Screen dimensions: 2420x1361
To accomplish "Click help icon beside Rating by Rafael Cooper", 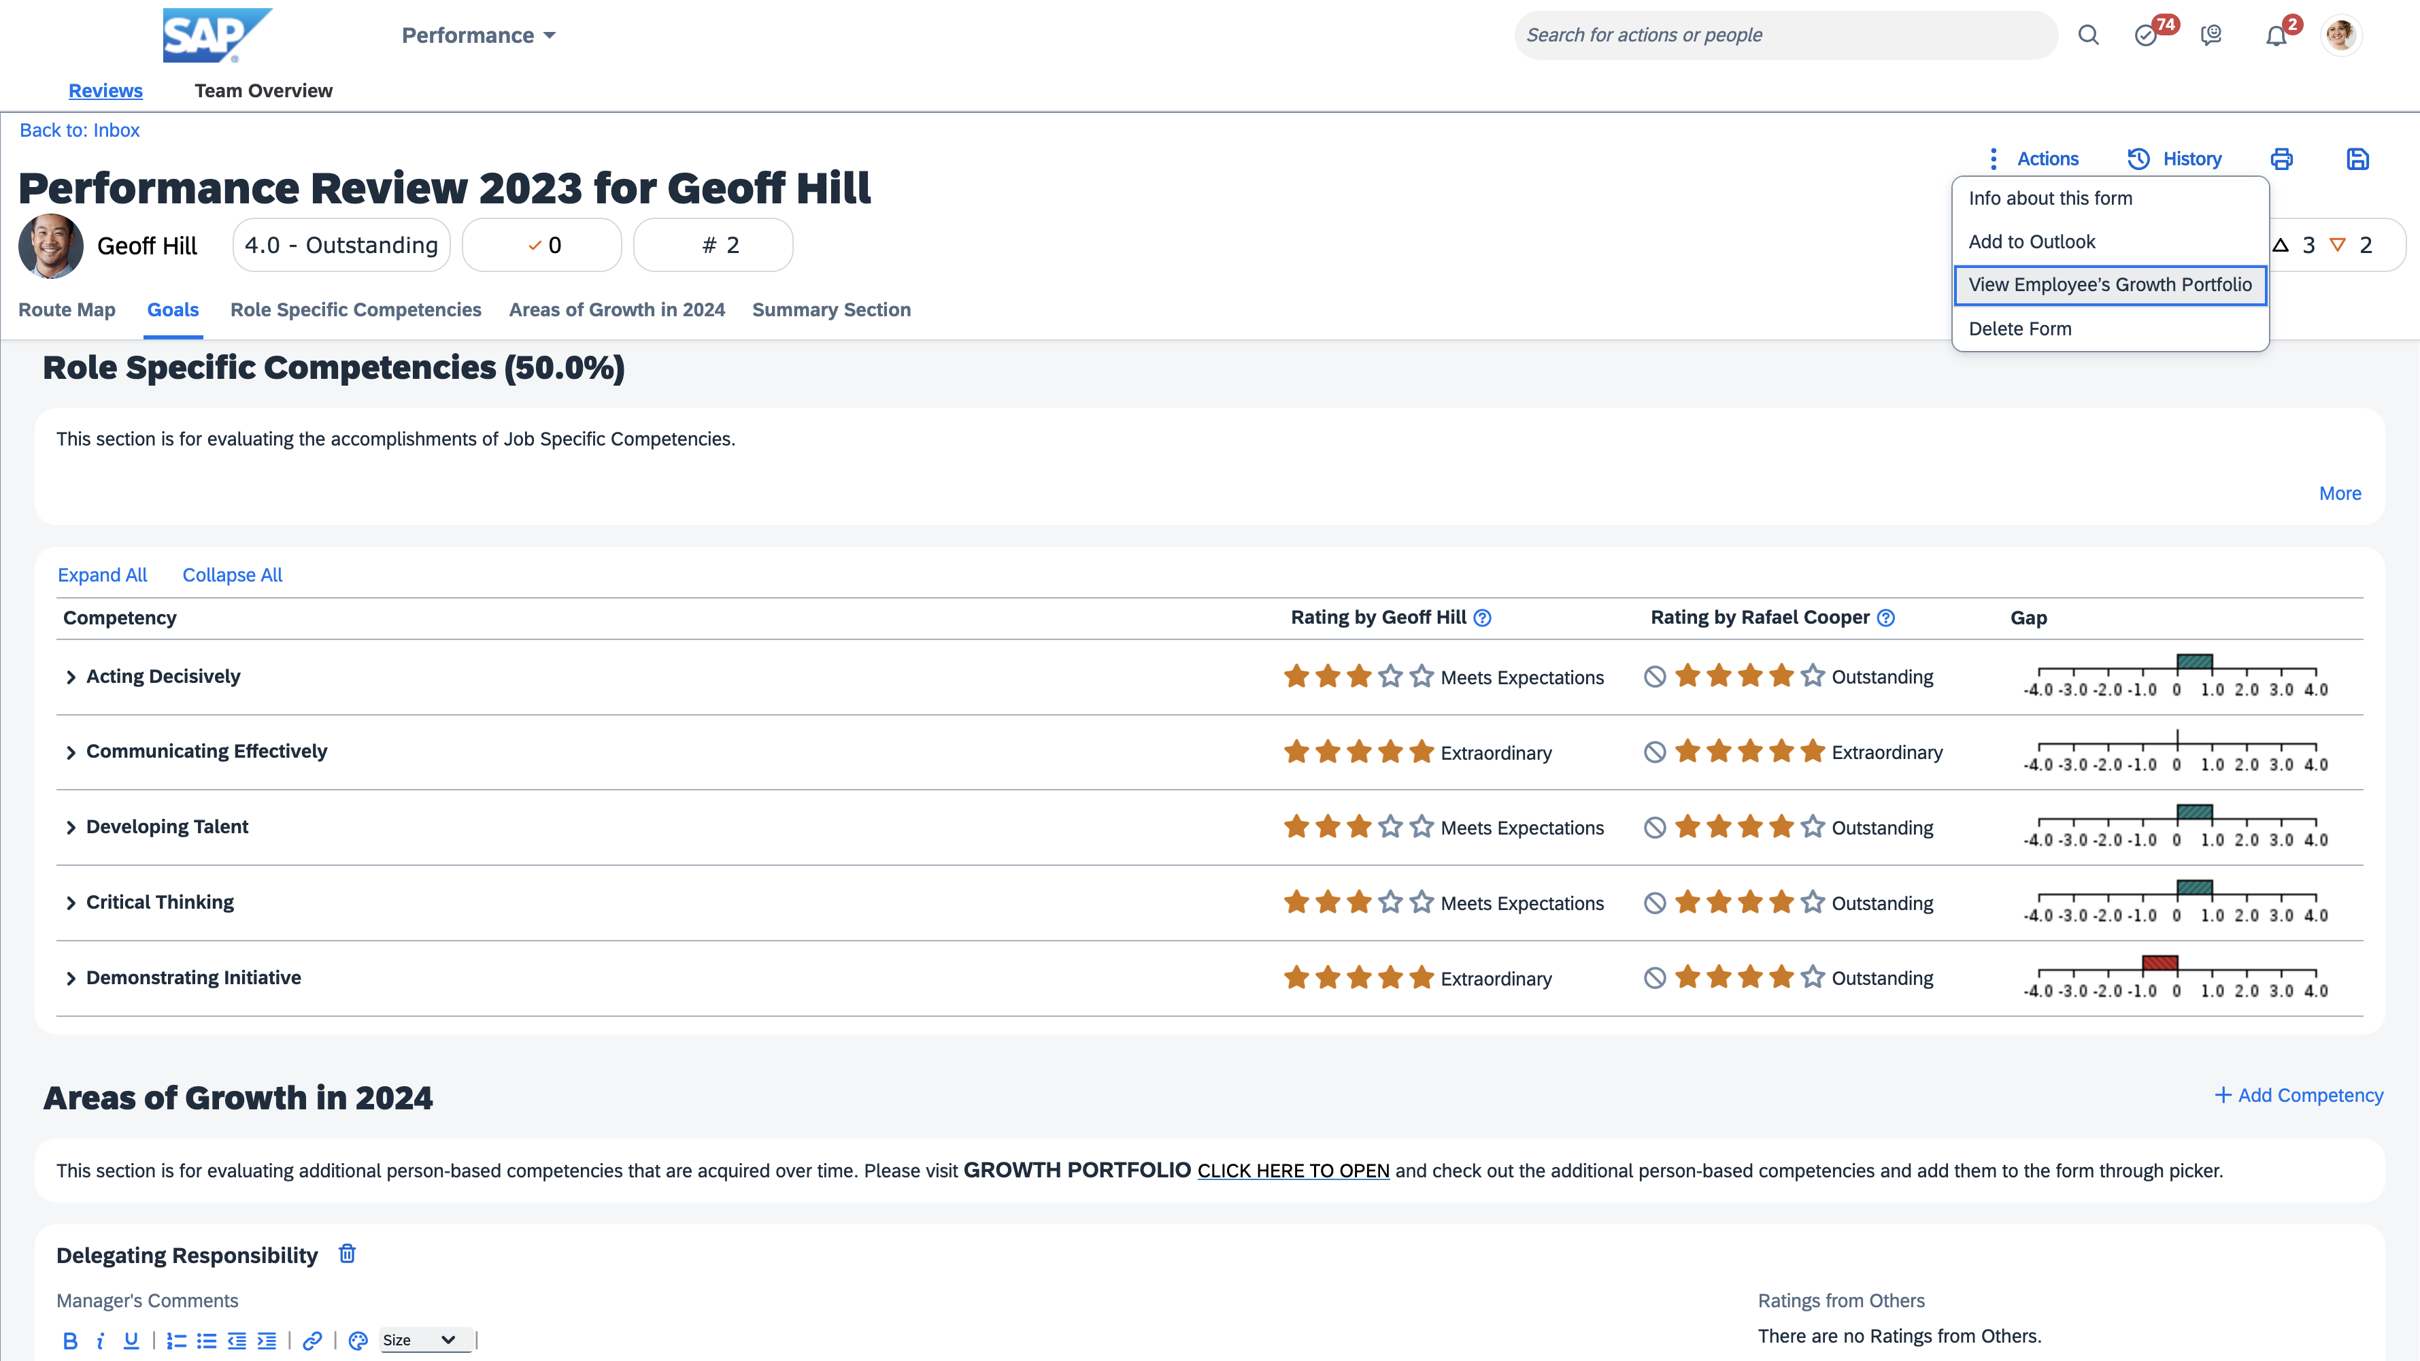I will pyautogui.click(x=1885, y=617).
